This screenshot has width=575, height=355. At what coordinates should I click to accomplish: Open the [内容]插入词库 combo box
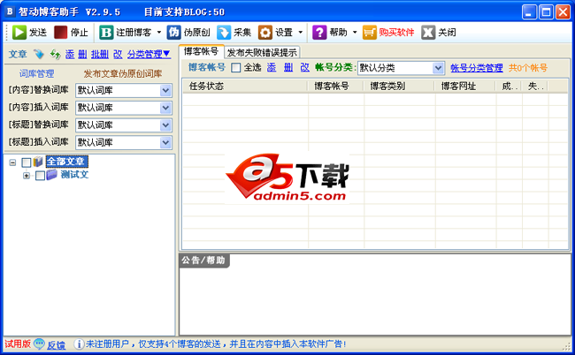(x=124, y=108)
